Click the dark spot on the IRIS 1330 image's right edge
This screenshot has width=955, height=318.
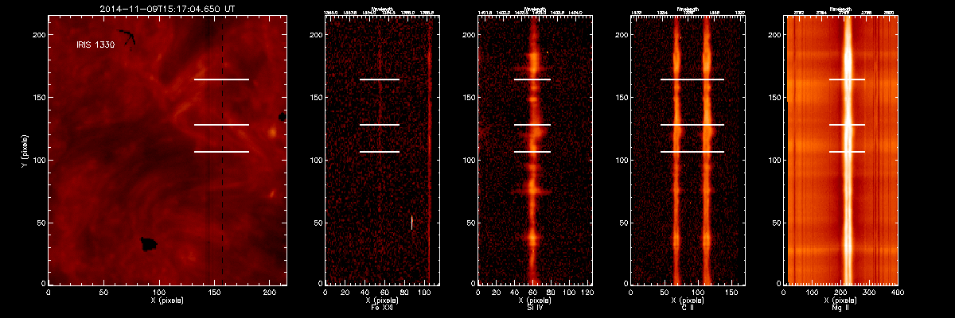283,117
